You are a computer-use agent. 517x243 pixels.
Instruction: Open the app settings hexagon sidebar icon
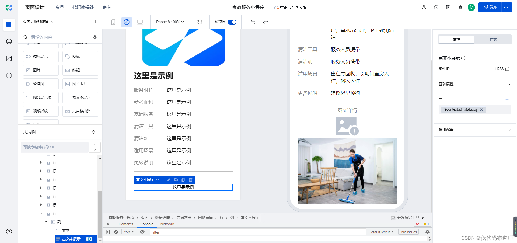[x=9, y=75]
